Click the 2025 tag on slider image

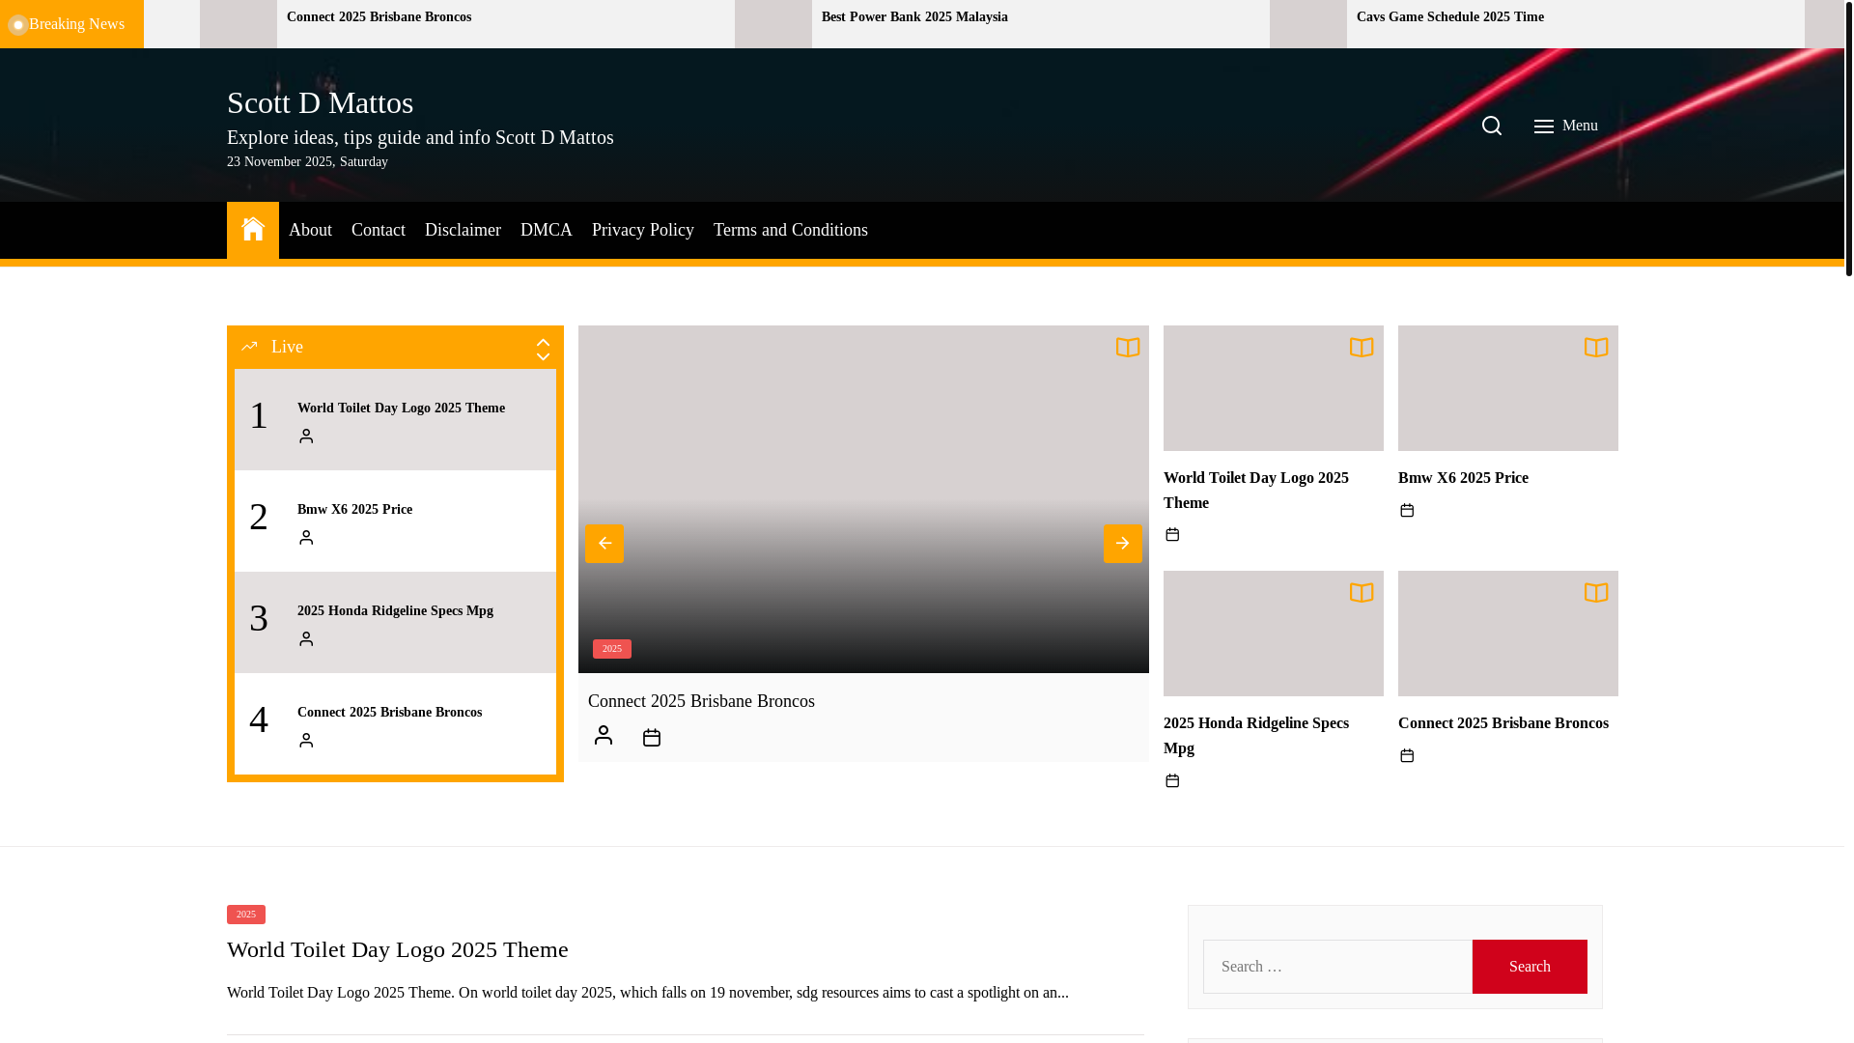[612, 649]
